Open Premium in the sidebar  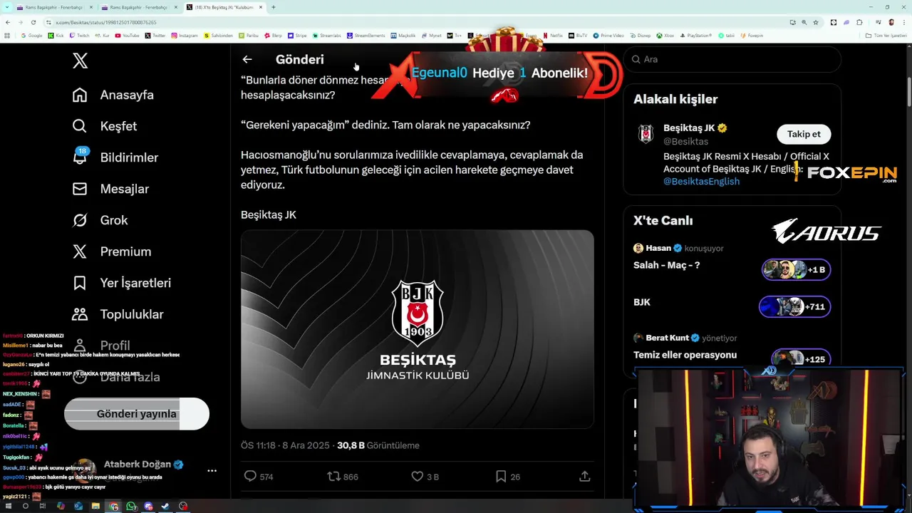tap(112, 252)
